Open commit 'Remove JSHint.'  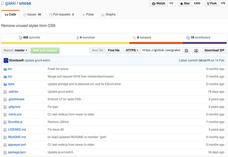click(x=58, y=122)
